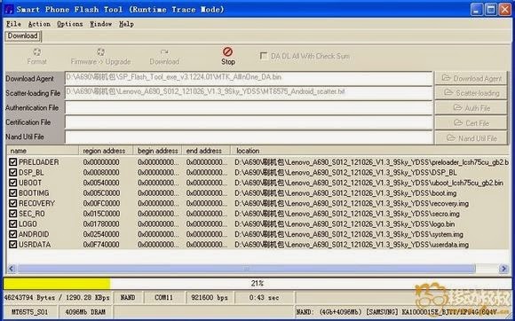
Task: Click the Bytes / KBps transfer rate entry
Action: [x=57, y=298]
